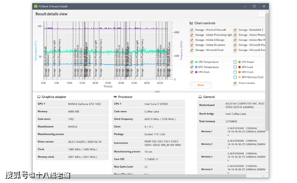This screenshot has height=183, width=297.
Task: Uncheck Storage - Microsoft Excel checkbox
Action: tap(192, 50)
